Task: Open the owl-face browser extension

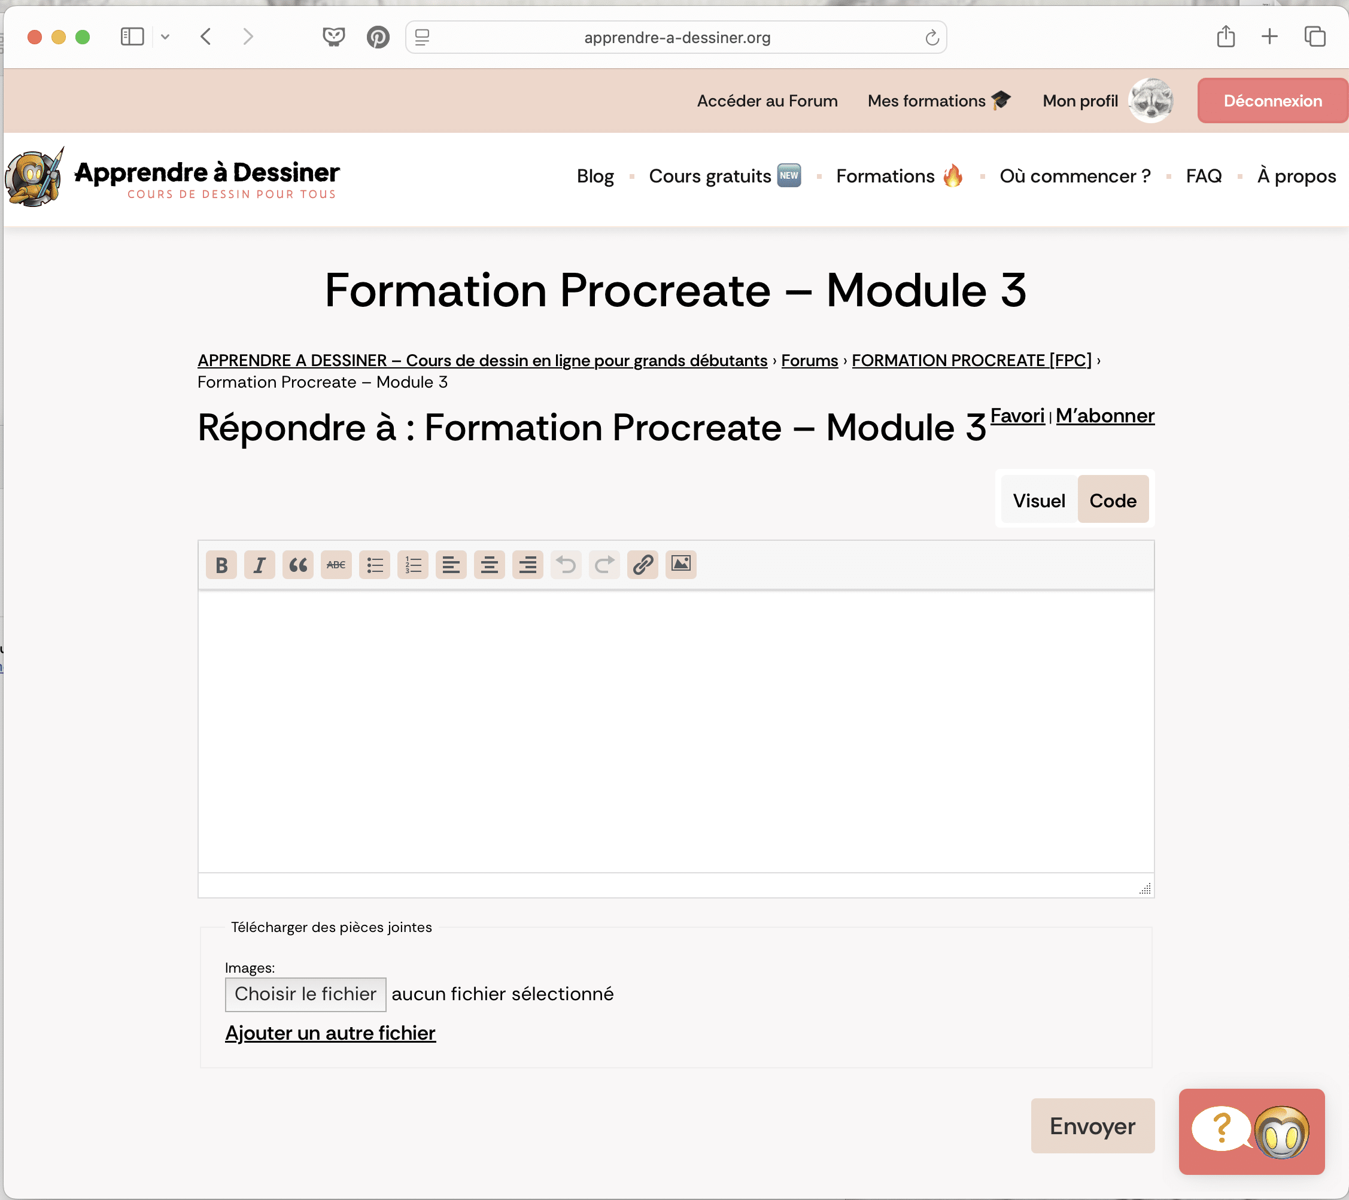Action: pos(333,37)
